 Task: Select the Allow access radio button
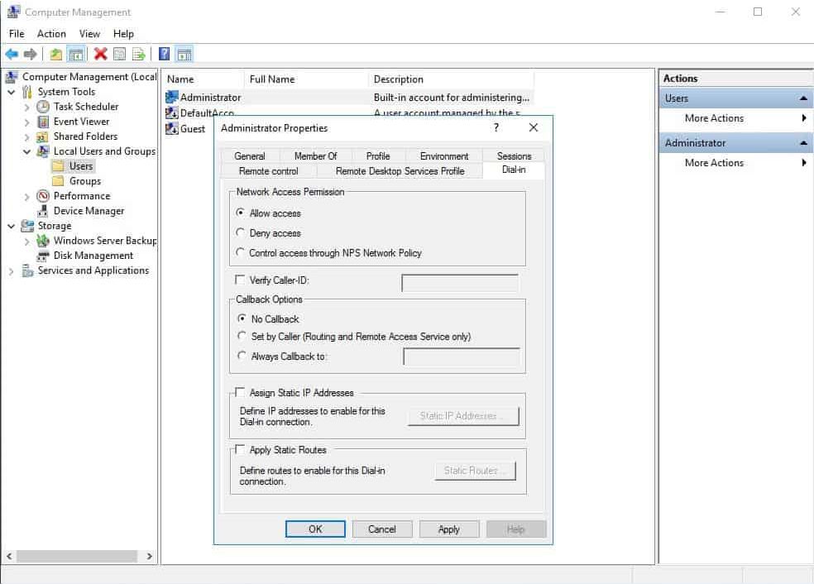[240, 213]
